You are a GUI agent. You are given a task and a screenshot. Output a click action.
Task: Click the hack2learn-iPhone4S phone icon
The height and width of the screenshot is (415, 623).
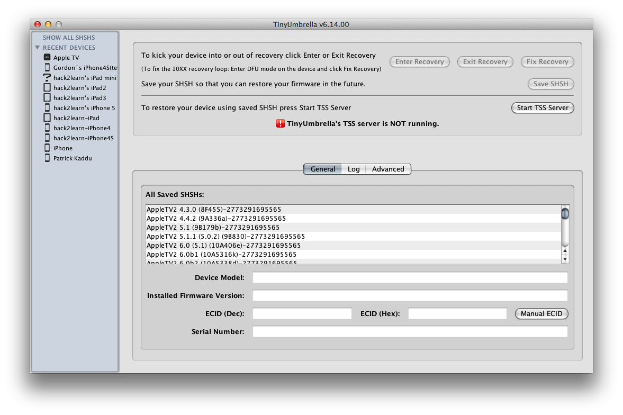47,138
